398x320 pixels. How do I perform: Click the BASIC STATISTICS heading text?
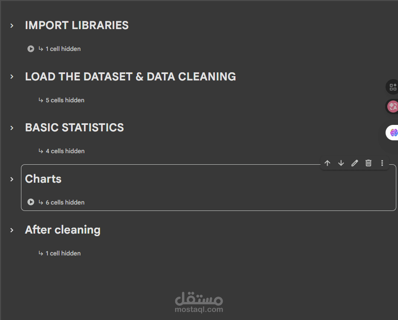pyautogui.click(x=74, y=127)
